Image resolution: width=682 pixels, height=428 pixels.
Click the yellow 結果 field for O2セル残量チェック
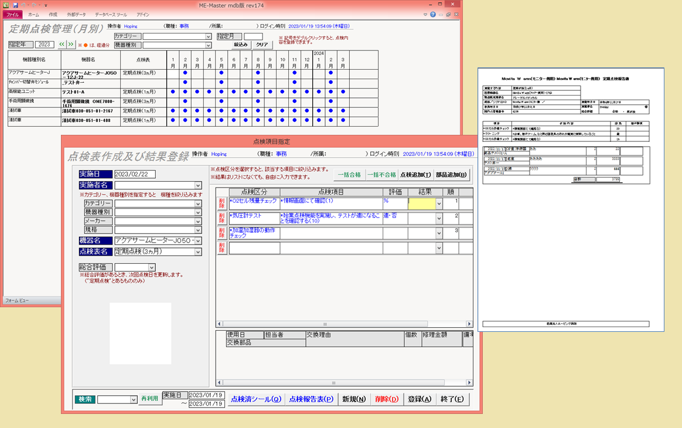422,203
